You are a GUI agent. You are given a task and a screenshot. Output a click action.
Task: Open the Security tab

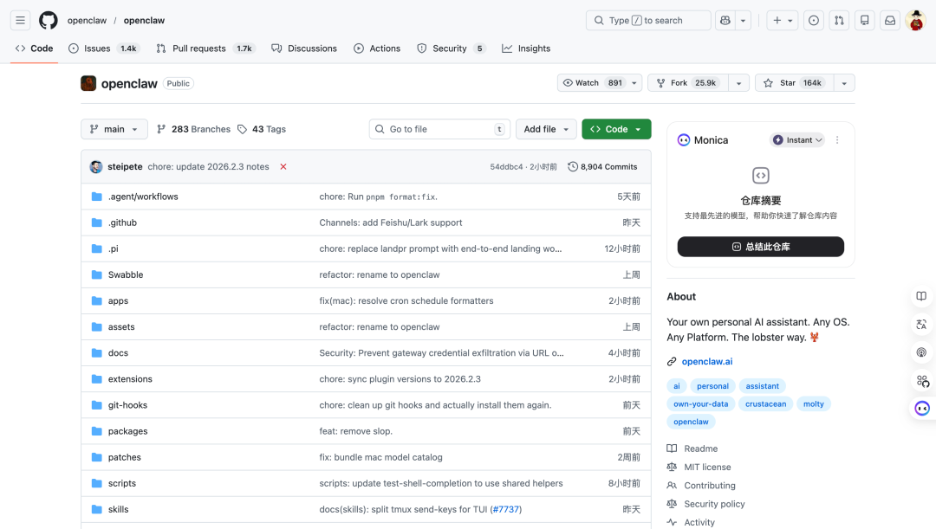(x=451, y=48)
